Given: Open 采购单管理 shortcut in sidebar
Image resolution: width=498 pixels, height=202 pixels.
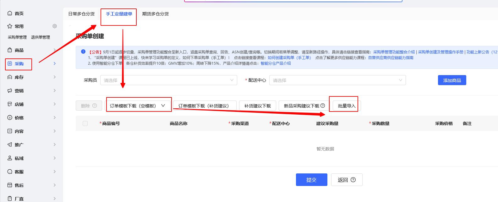Looking at the screenshot, I should (17, 37).
